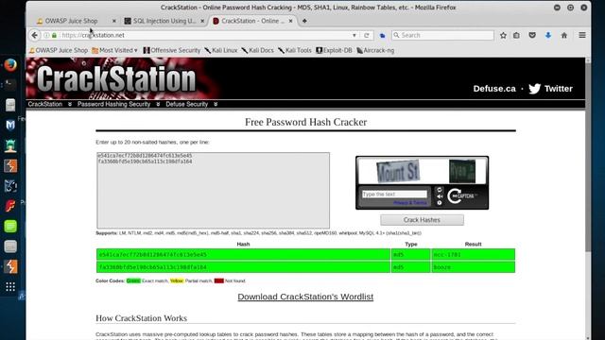Select the CrackStation - Online tab
The width and height of the screenshot is (605, 340).
[252, 21]
